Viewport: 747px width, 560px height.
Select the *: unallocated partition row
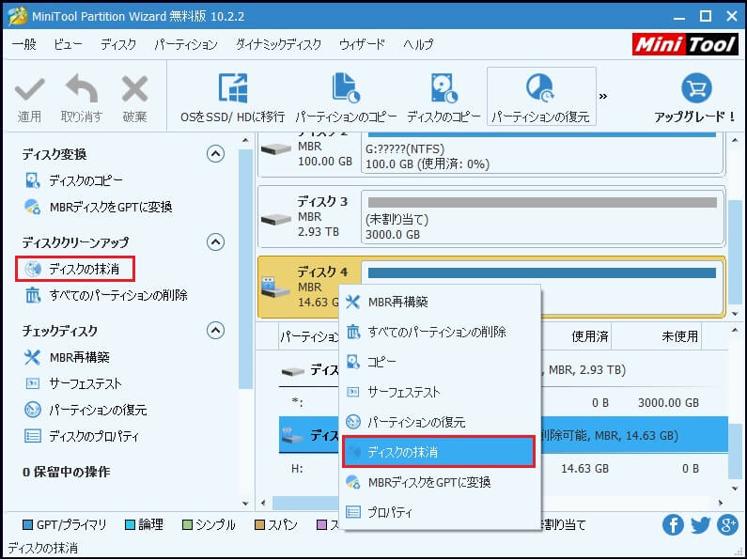click(504, 402)
